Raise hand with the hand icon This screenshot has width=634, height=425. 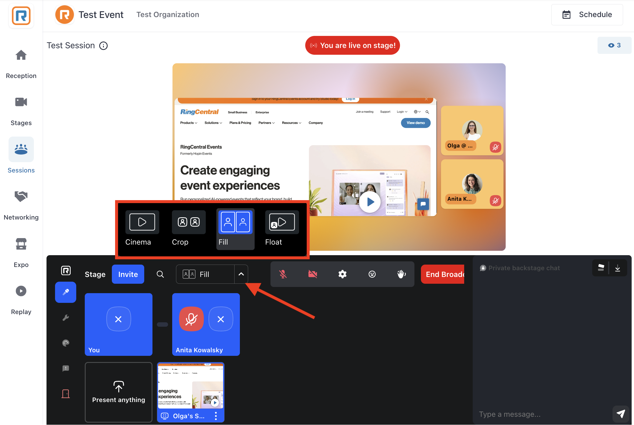pos(401,274)
